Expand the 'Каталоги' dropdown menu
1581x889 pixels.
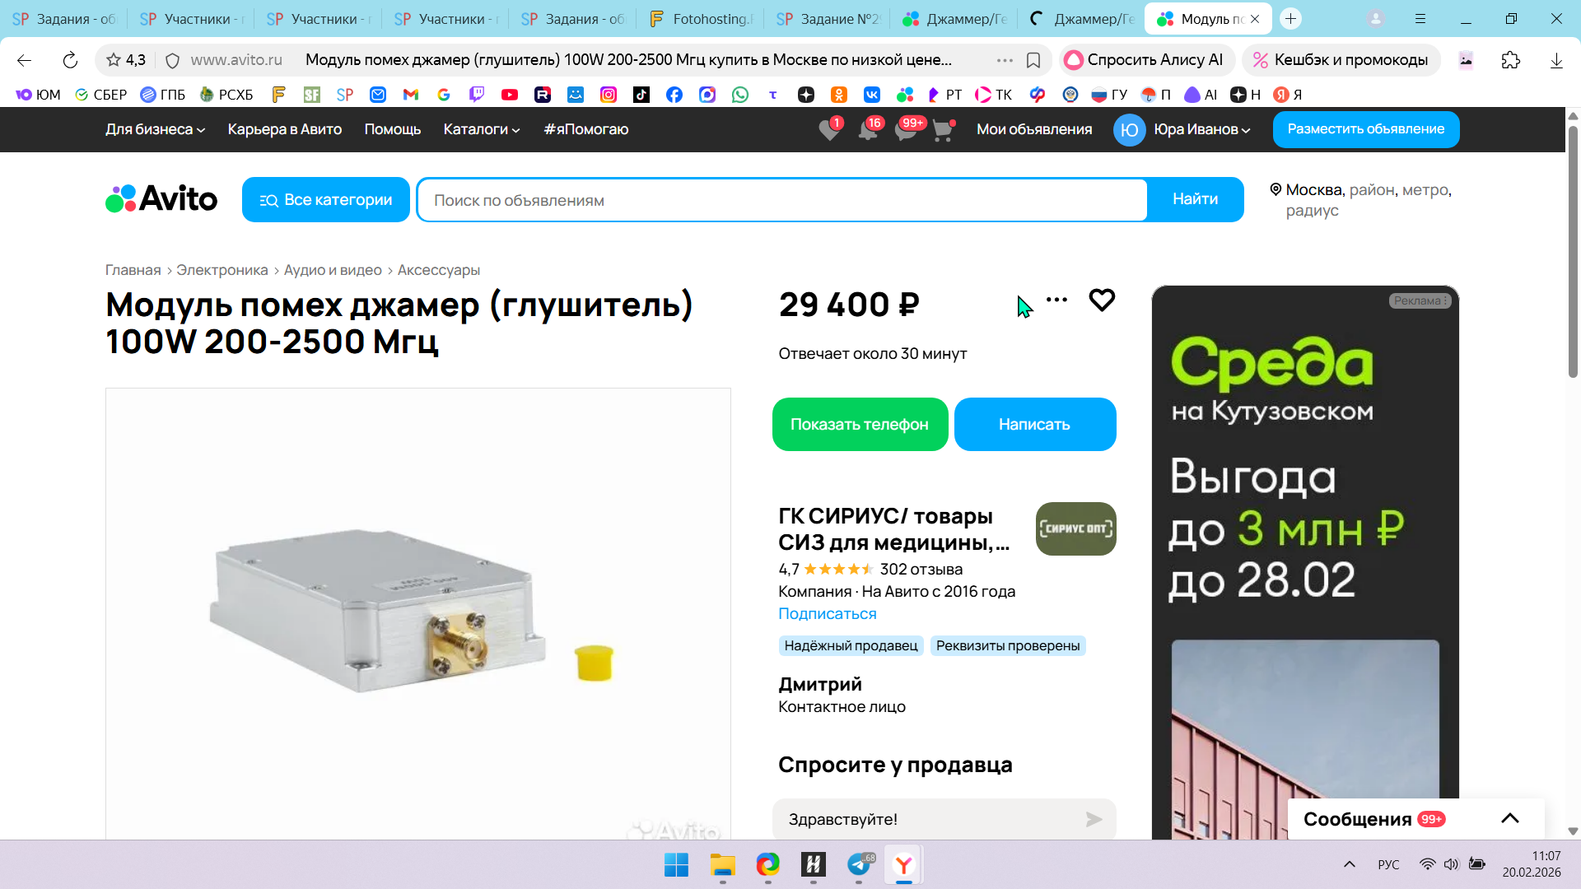point(481,129)
